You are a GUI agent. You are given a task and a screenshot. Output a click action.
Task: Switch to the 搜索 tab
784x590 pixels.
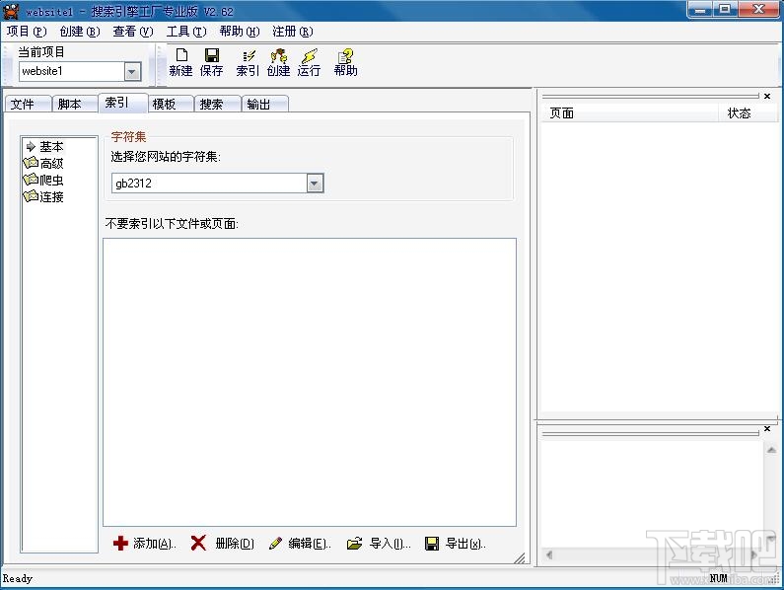point(218,104)
